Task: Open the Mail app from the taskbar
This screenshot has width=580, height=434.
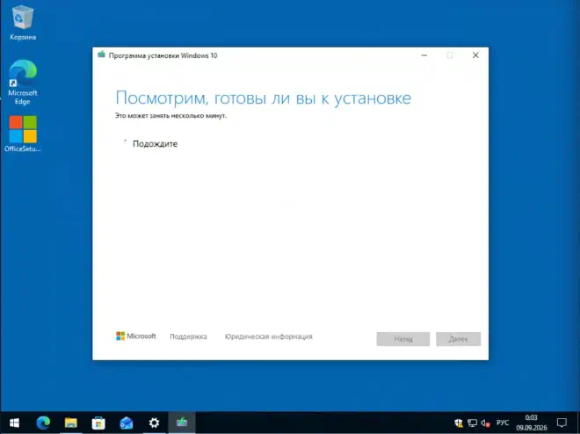Action: pos(127,423)
